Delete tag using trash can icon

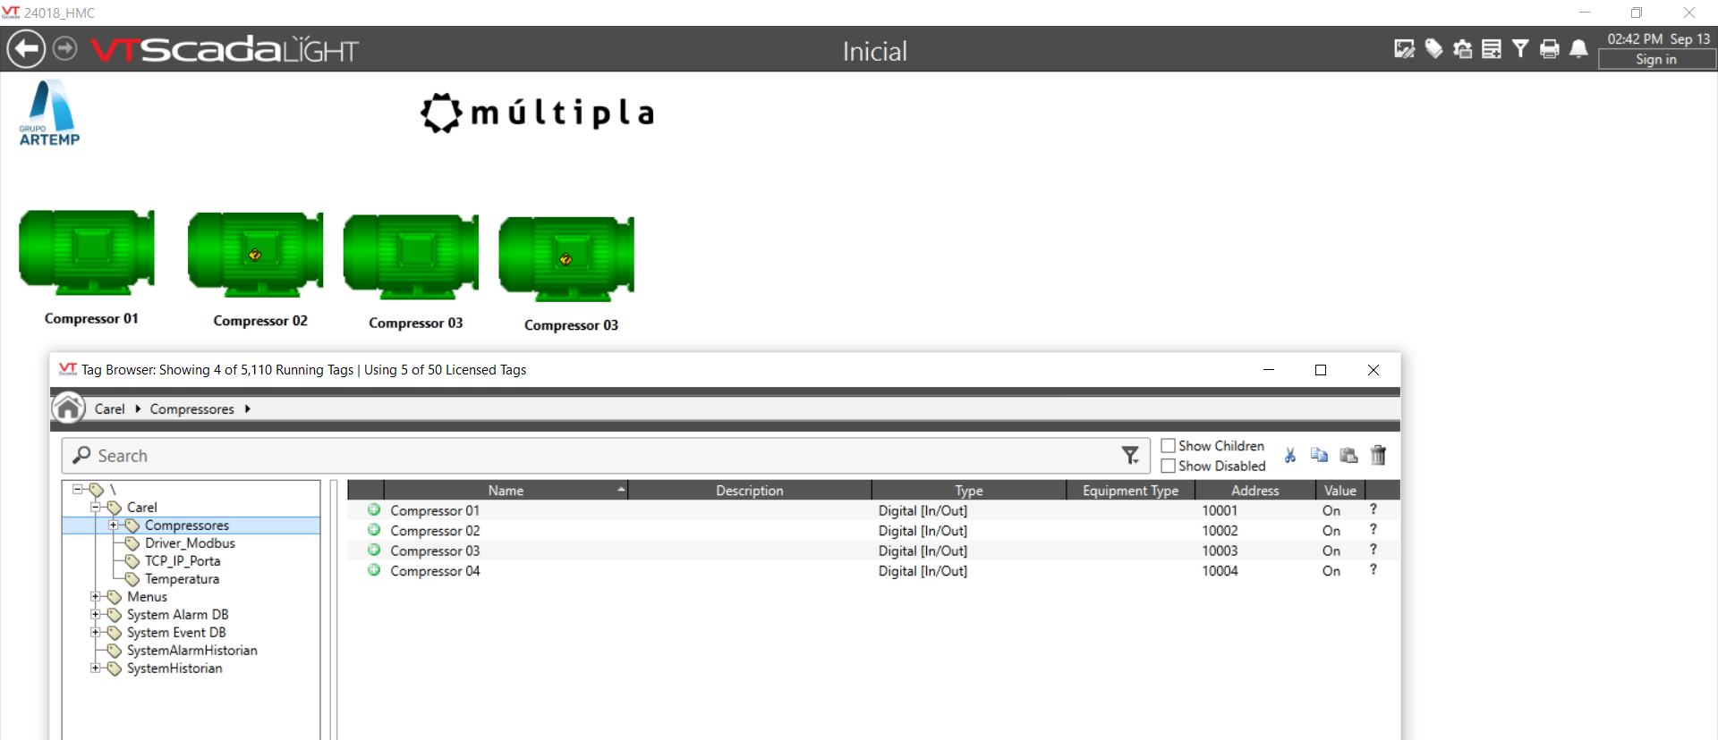click(x=1378, y=456)
